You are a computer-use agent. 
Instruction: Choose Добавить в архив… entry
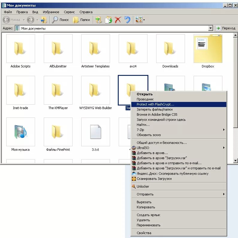(x=179, y=153)
